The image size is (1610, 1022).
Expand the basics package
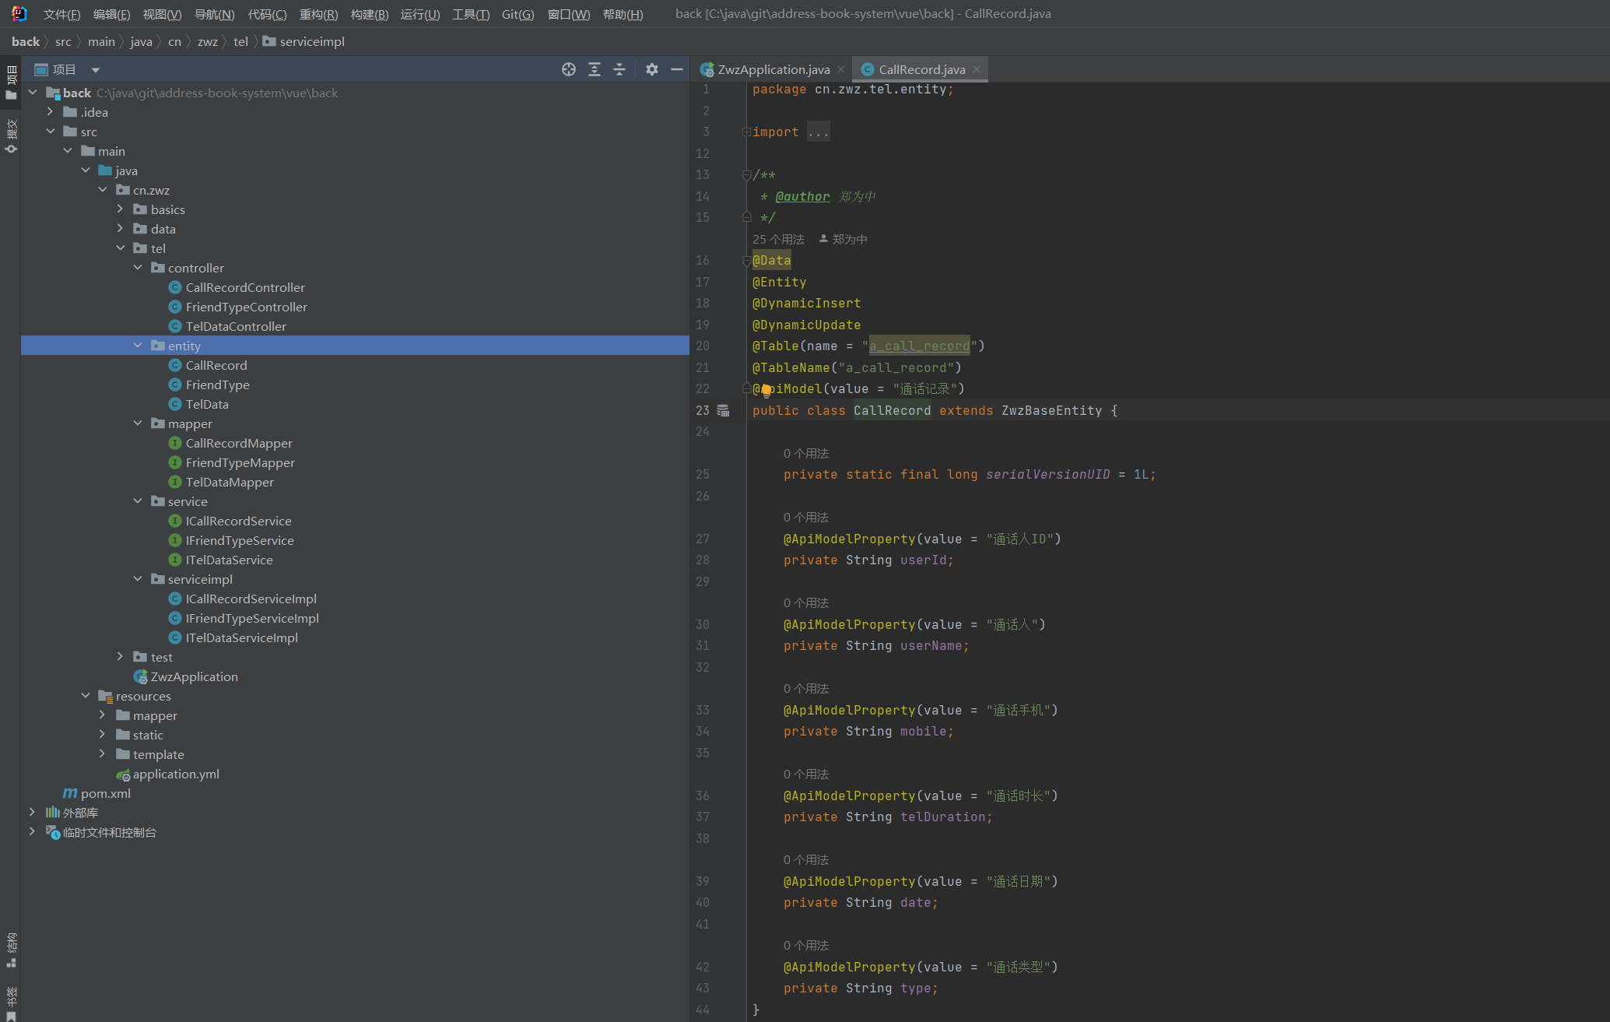pos(120,209)
